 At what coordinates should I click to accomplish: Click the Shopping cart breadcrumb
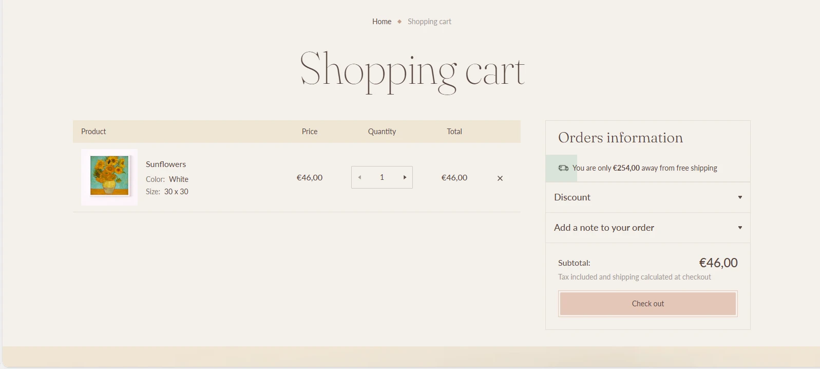click(429, 22)
